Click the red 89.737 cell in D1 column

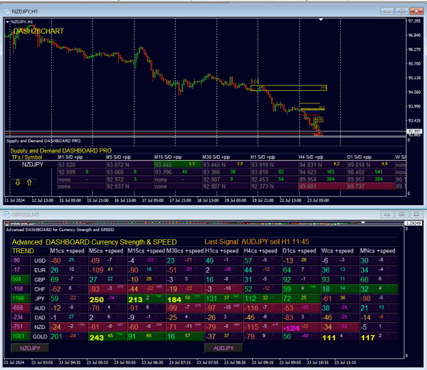[x=370, y=187]
